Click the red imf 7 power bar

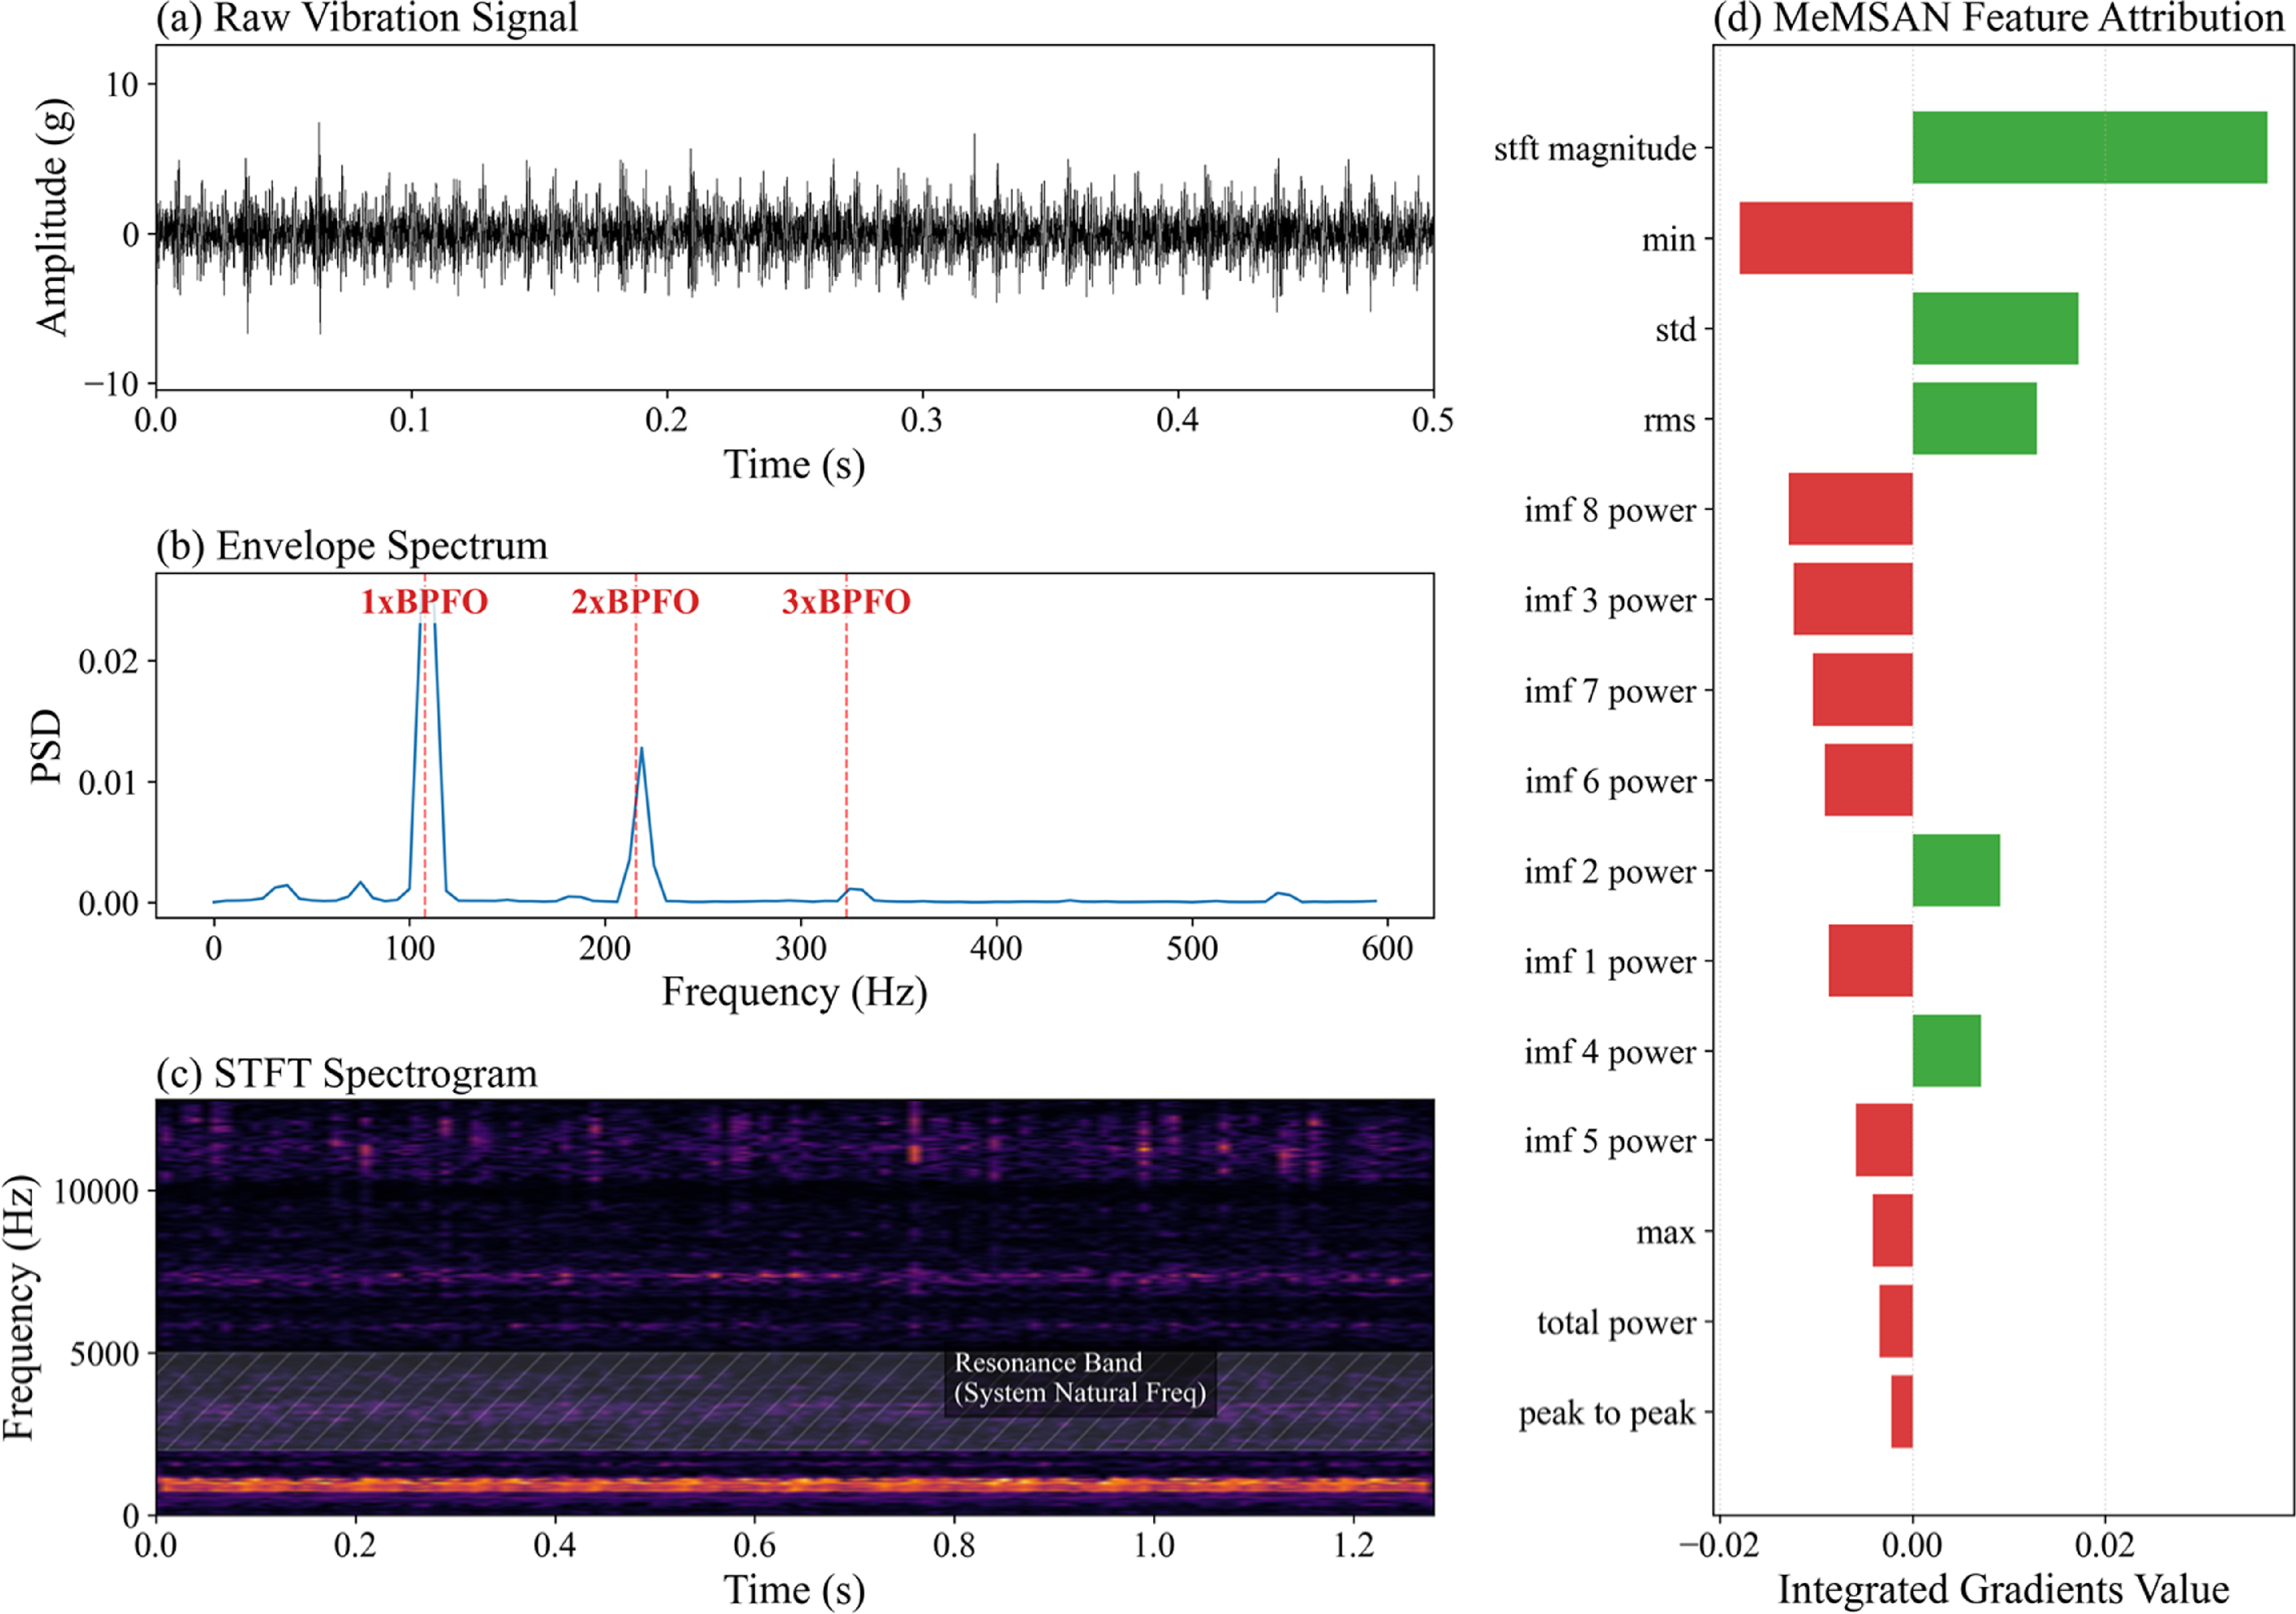[x=1863, y=690]
